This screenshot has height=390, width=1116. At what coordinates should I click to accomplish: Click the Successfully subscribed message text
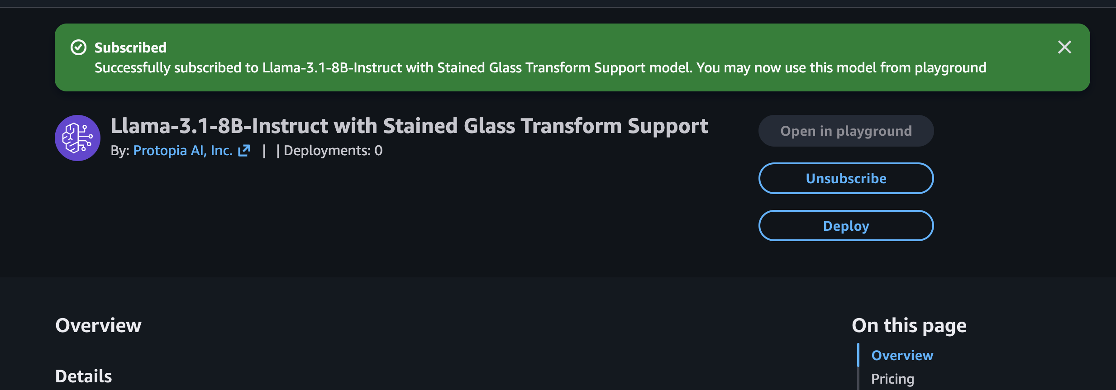pos(540,68)
